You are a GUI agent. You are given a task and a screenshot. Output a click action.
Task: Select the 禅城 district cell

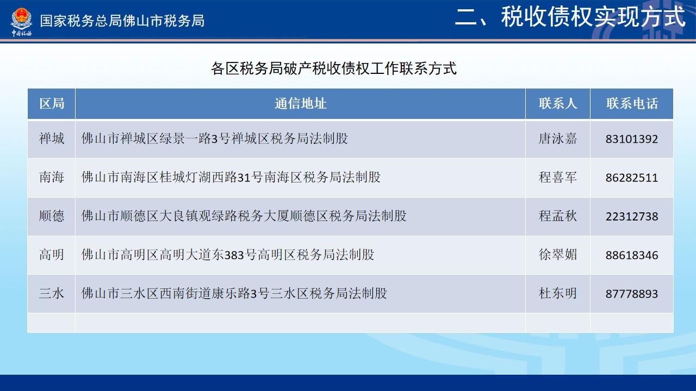coord(52,139)
